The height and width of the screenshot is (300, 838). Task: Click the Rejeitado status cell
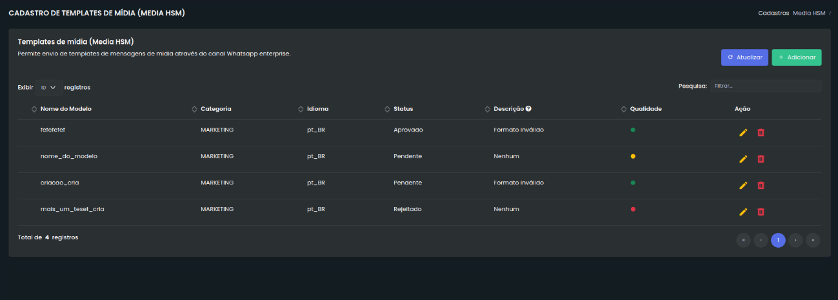(x=408, y=209)
